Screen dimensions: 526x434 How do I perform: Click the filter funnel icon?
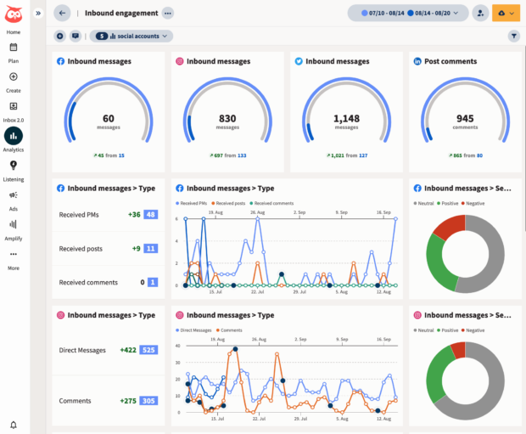pos(514,37)
